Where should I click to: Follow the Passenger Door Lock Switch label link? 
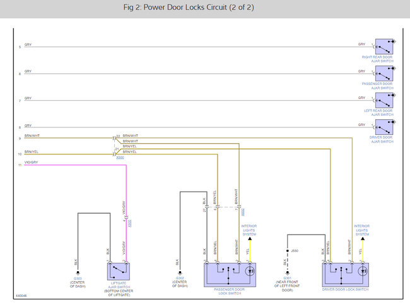230,291
